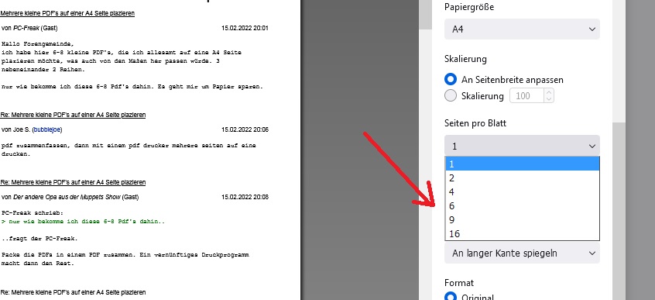Choose 1 page per sheet option
This screenshot has height=300, width=655.
523,164
